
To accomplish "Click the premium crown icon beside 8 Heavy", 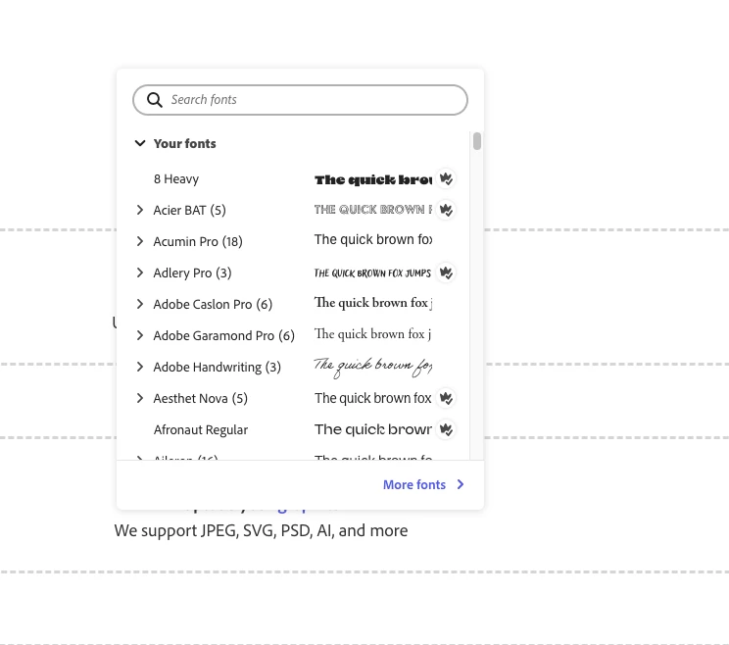I will (446, 178).
